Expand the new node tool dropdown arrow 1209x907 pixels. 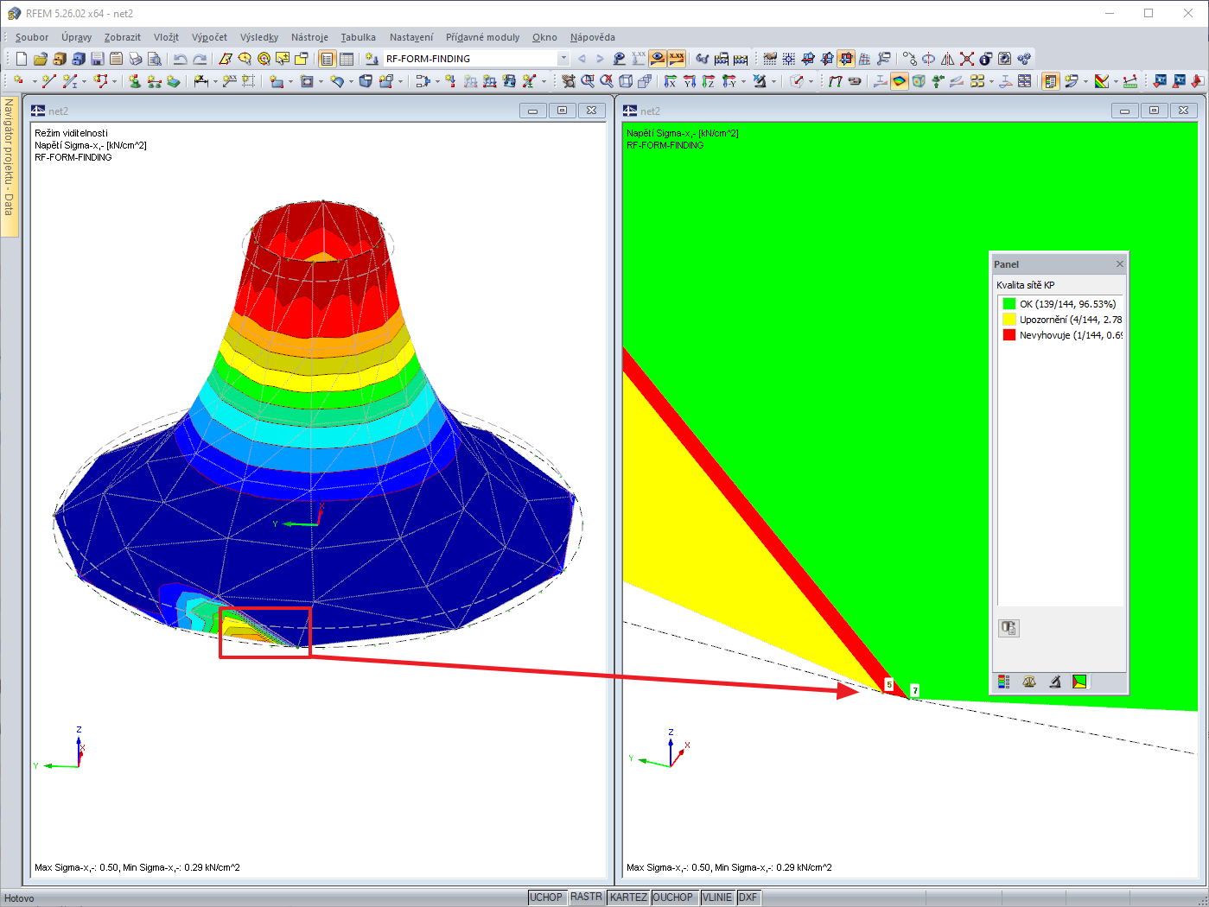(35, 81)
